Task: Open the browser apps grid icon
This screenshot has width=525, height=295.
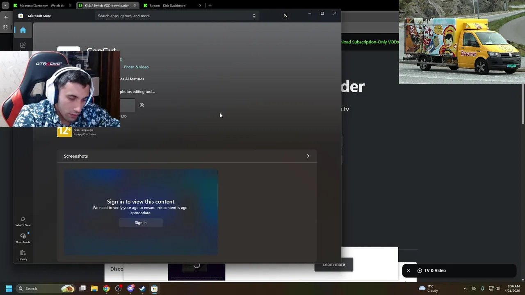Action: click(x=5, y=27)
